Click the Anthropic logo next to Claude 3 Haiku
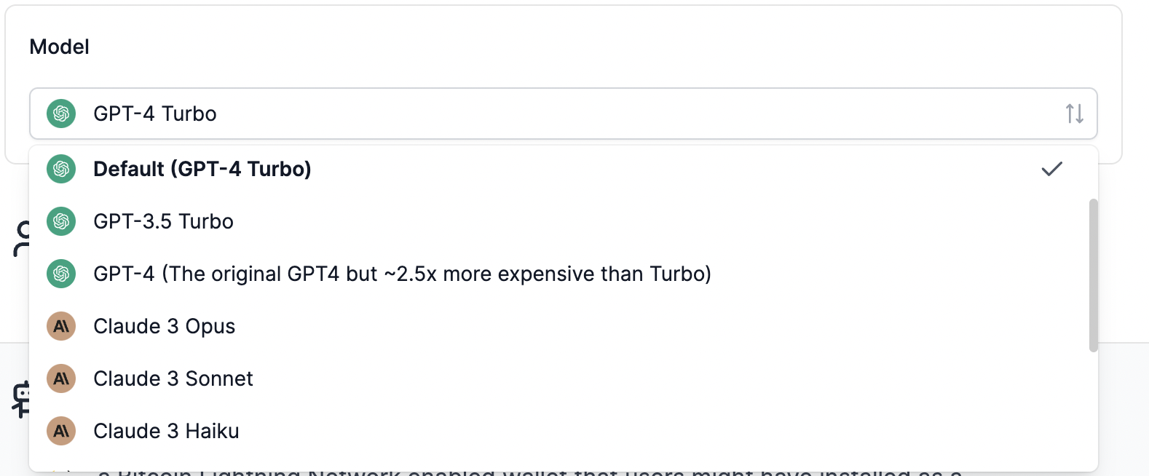Screen dimensions: 1149x476 click(x=61, y=431)
